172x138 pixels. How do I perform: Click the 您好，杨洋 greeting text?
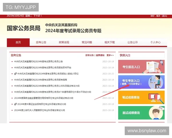(x=155, y=16)
